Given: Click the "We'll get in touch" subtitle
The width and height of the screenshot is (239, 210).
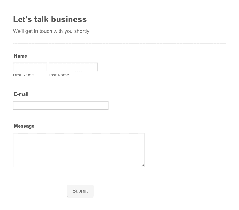Looking at the screenshot, I should coord(52,31).
